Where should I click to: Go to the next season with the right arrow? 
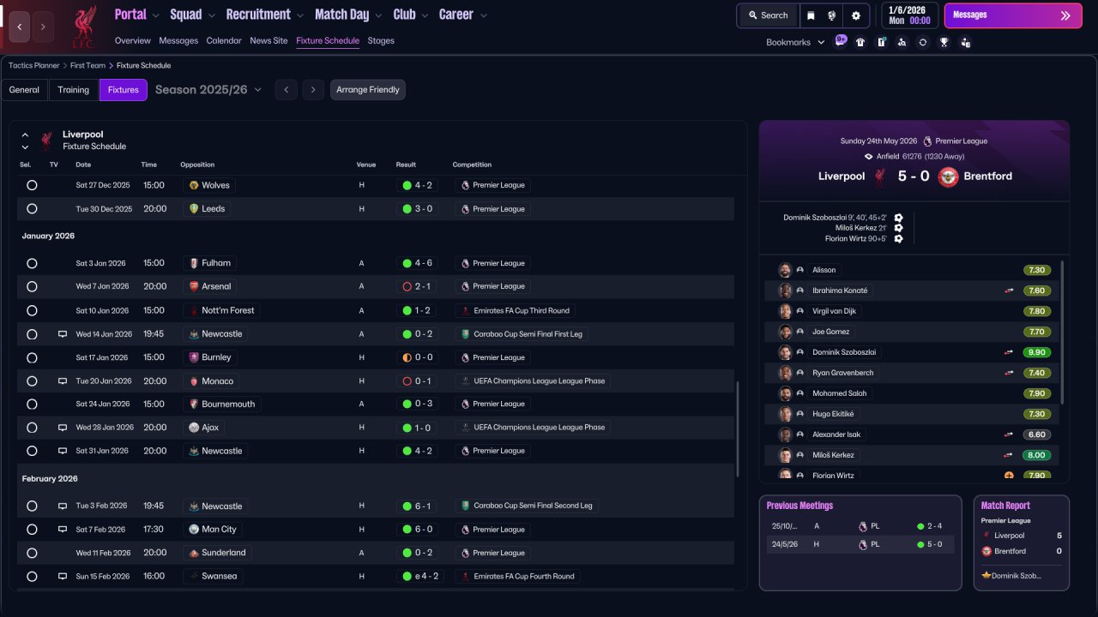pyautogui.click(x=313, y=90)
